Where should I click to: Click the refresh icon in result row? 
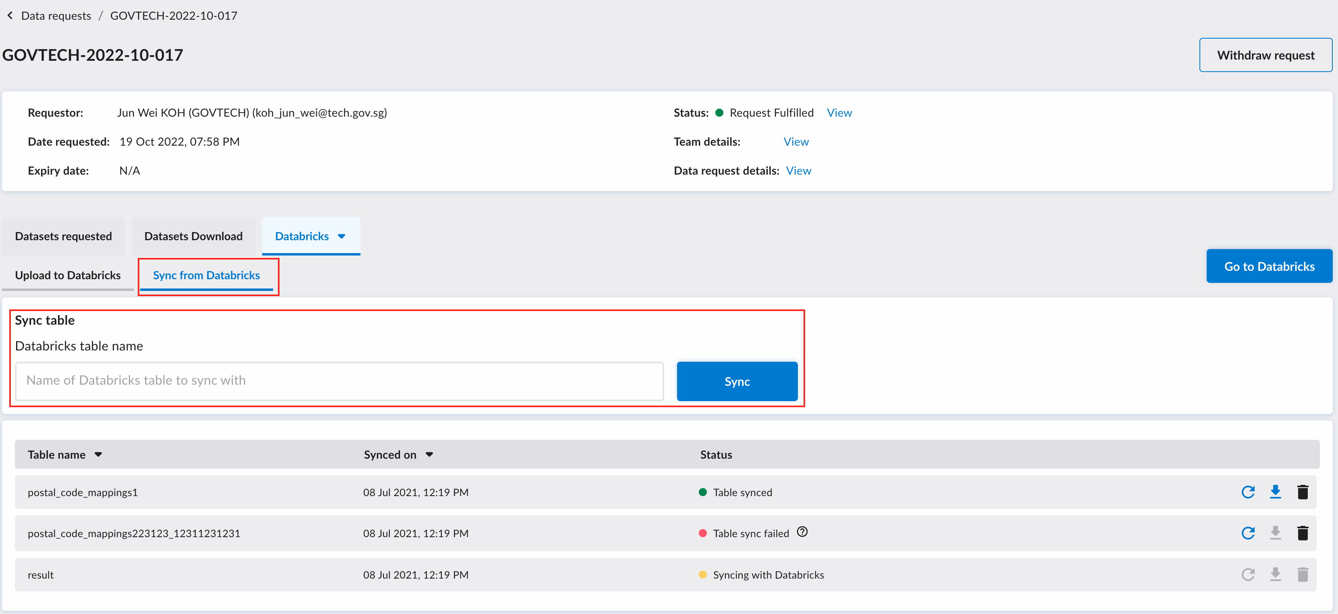click(1248, 575)
